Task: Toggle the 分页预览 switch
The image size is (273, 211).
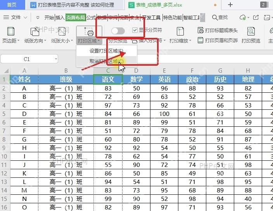Action: (x=118, y=31)
